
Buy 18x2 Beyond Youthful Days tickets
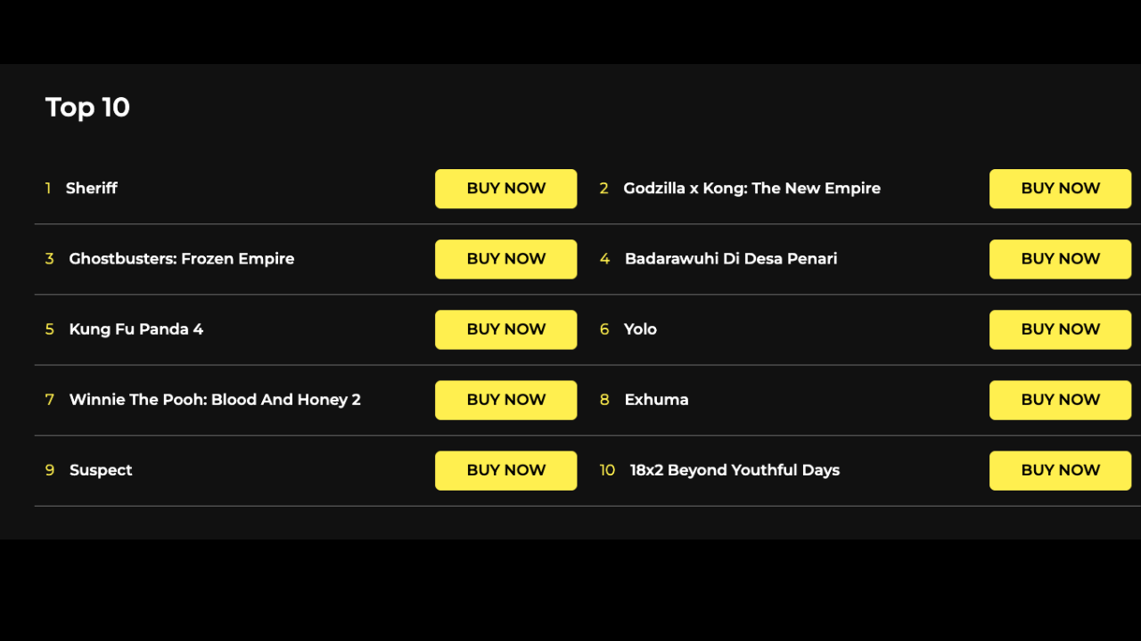tap(1060, 470)
